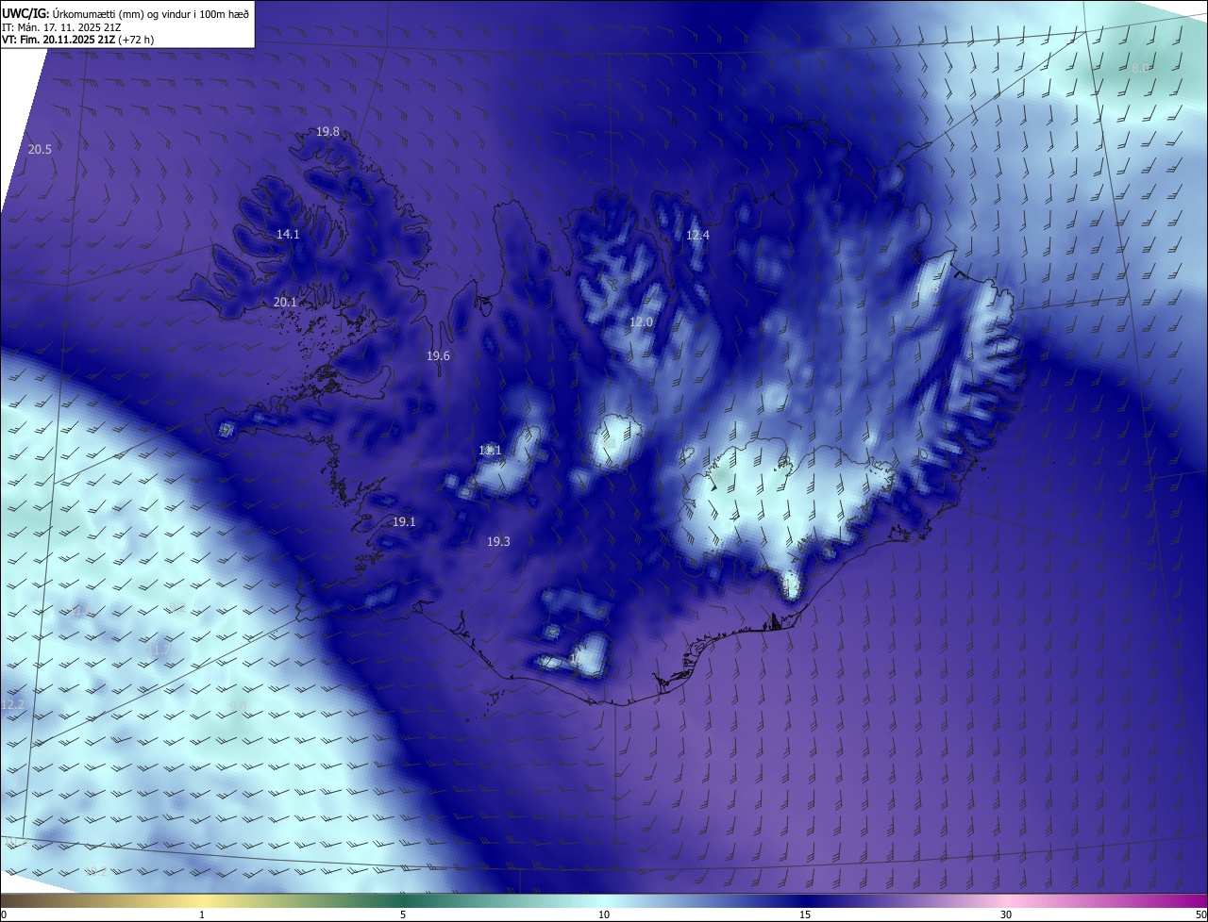The width and height of the screenshot is (1208, 922).
Task: Click the valid time line "VT: Fim. 20.11.2025 21Z (+72 h)"
Action: 78,40
